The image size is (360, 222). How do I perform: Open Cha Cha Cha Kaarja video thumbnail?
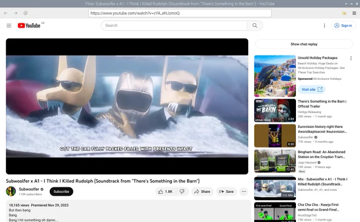click(275, 212)
